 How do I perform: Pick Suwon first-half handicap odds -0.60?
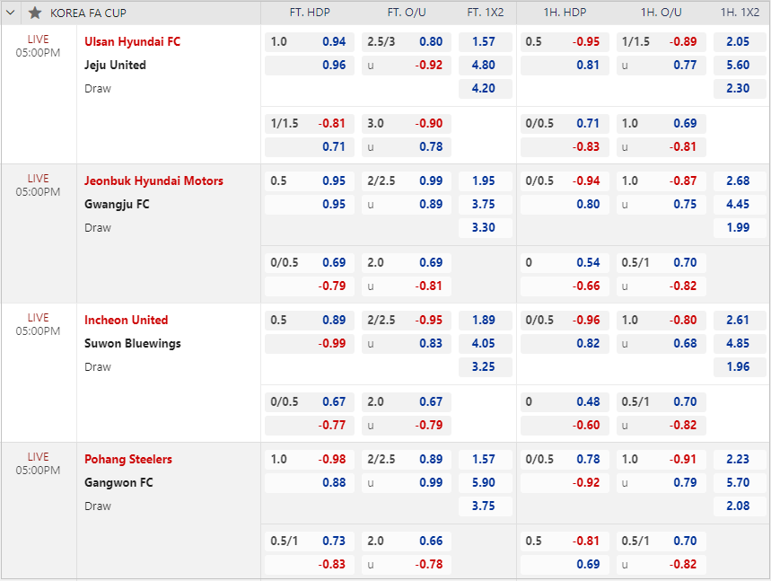[x=565, y=425]
